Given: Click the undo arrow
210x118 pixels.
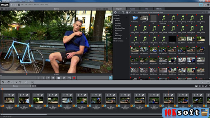Looking at the screenshot, I should pyautogui.click(x=3, y=82).
